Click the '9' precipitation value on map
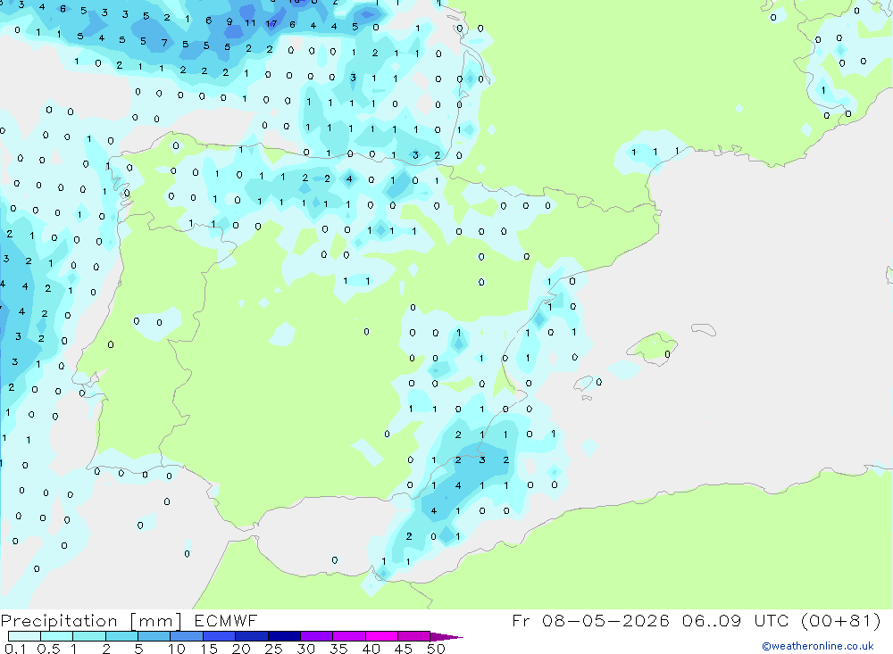Screen dimensions: 893x654 pos(230,21)
